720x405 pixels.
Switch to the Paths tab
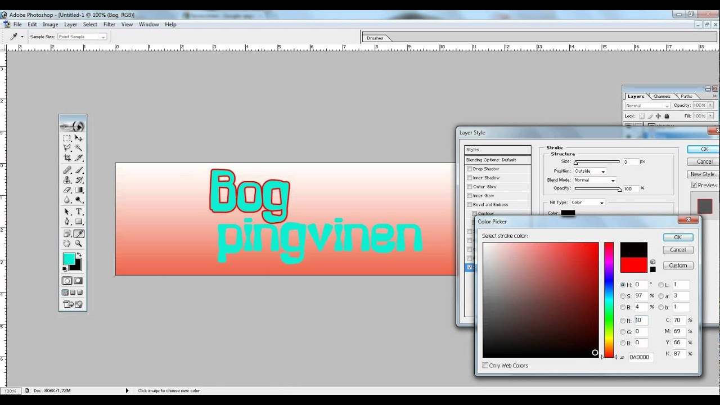pos(686,96)
